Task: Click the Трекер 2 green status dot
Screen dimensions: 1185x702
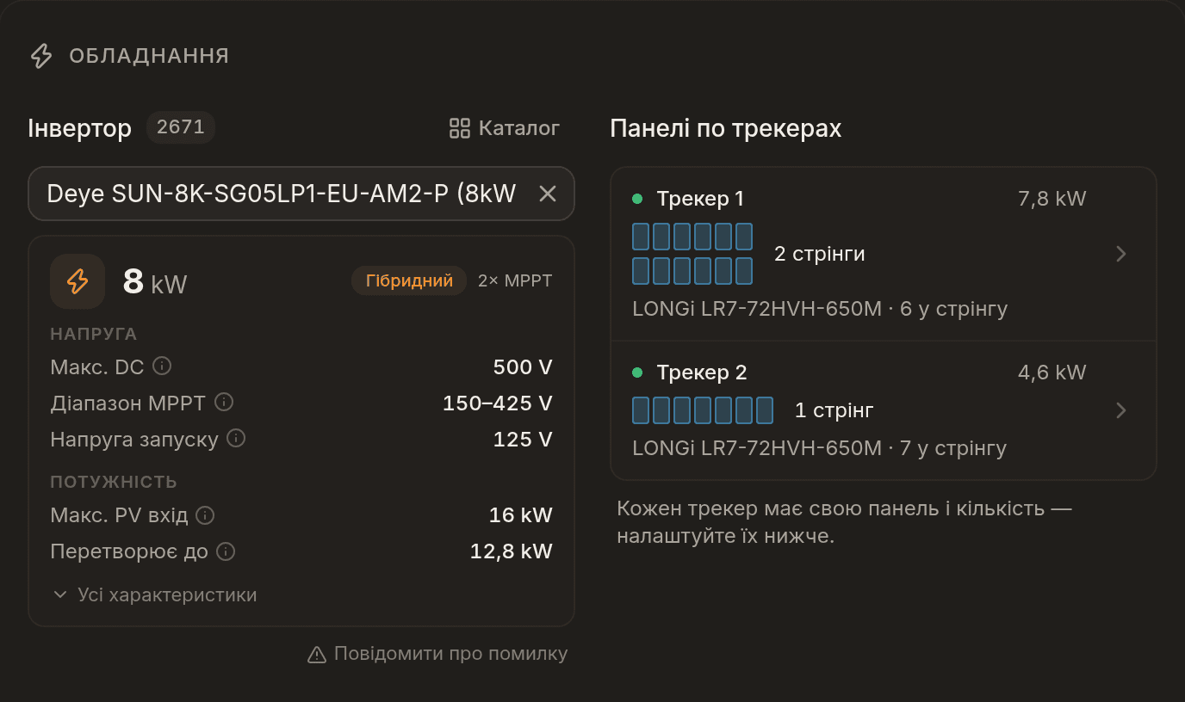Action: (x=637, y=373)
